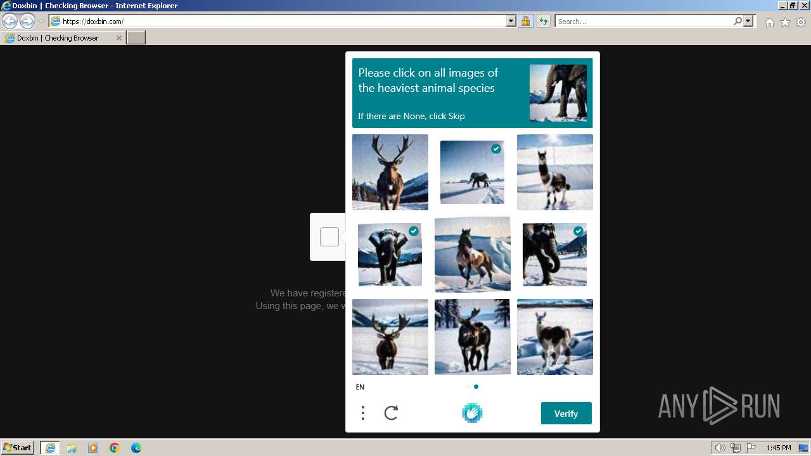Click the Internet Explorer Back arrow
Image resolution: width=811 pixels, height=456 pixels.
(x=10, y=22)
